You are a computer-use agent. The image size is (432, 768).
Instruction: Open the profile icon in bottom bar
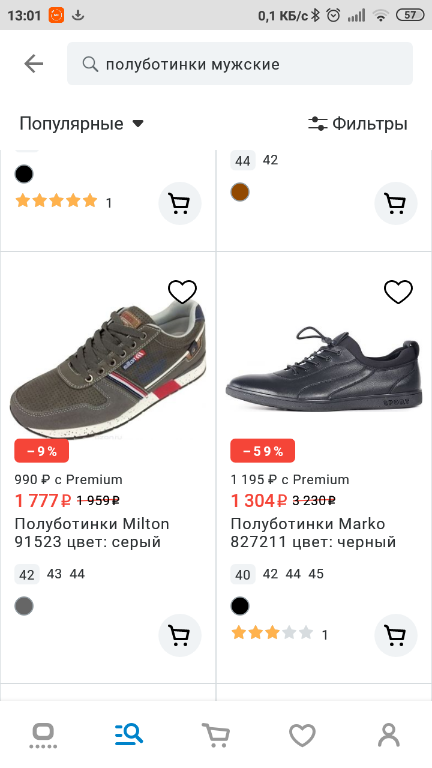tap(389, 734)
